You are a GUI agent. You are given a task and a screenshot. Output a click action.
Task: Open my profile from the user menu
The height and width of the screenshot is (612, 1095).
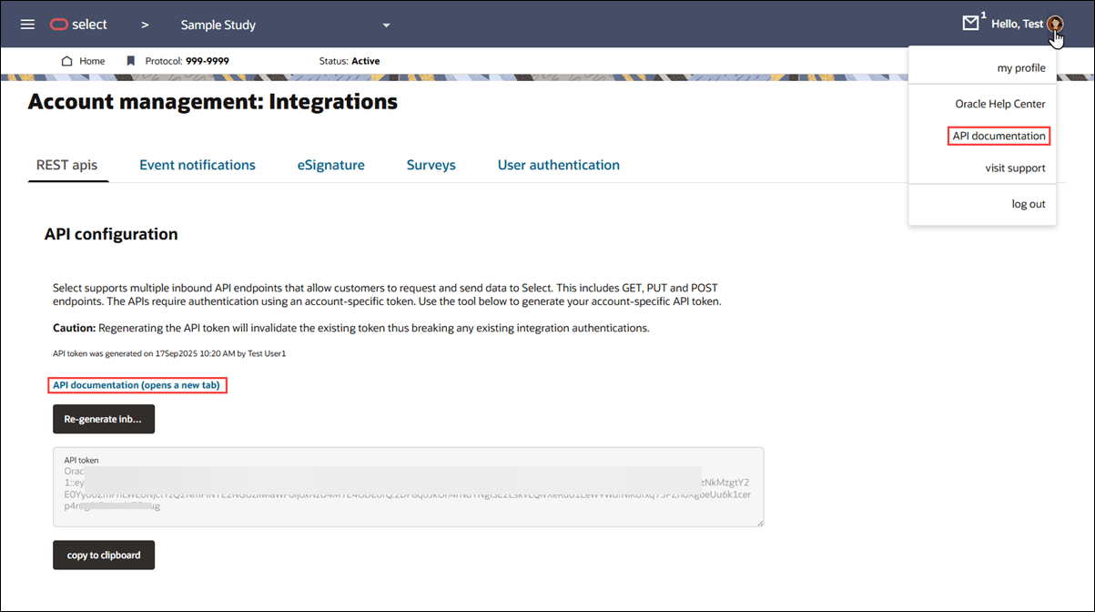click(x=1020, y=67)
